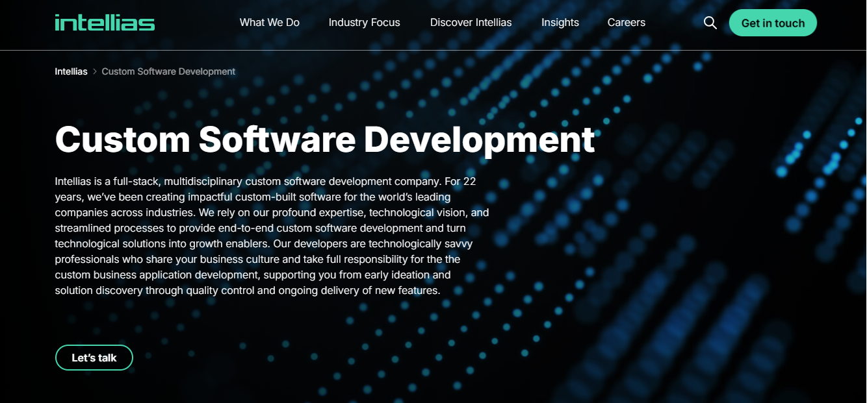Expand the Discover Intellias menu

click(471, 23)
